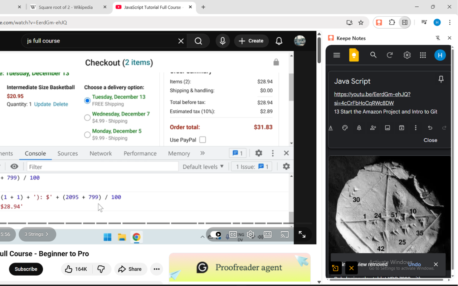
Task: Open the YouTube account avatar menu
Action: point(300,41)
